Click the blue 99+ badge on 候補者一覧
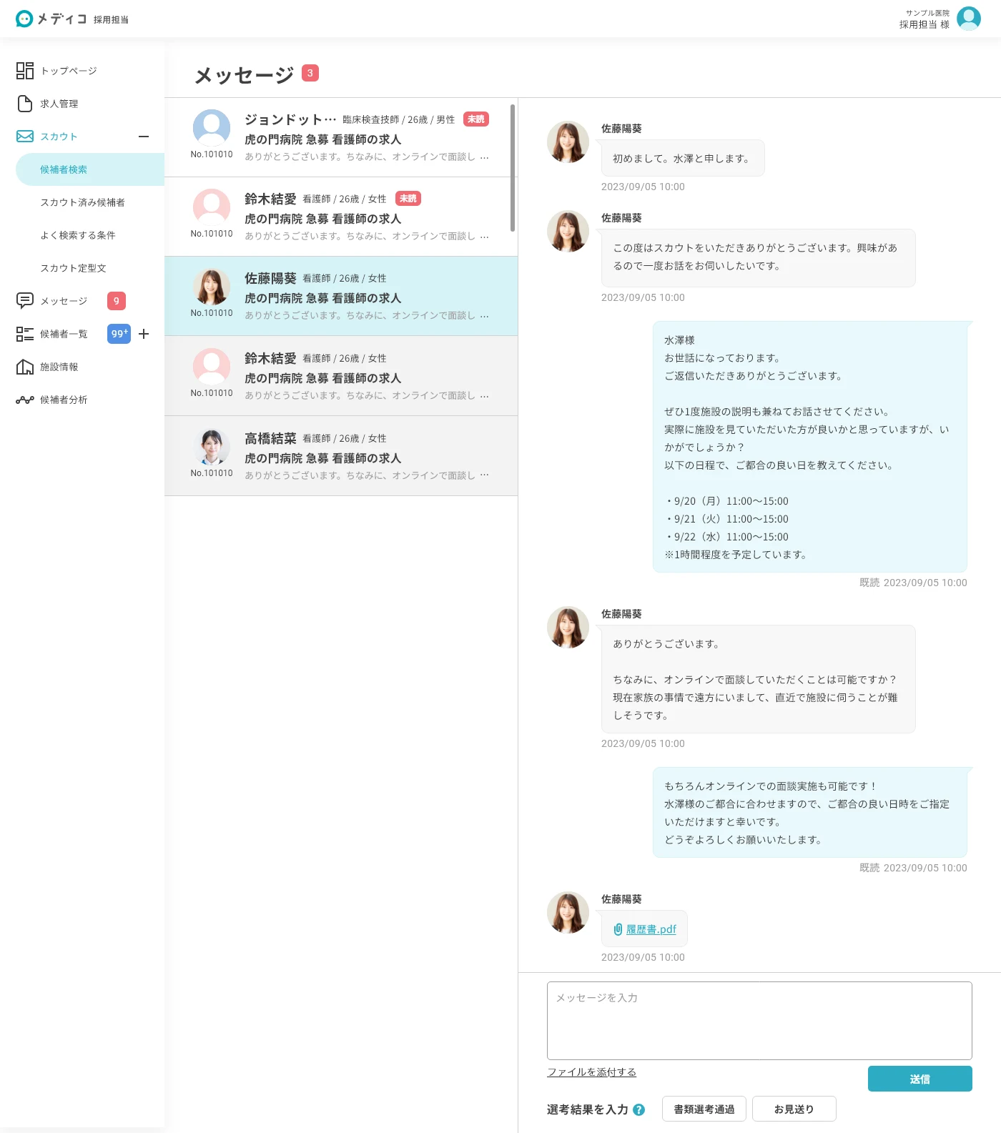This screenshot has height=1133, width=1001. (119, 334)
